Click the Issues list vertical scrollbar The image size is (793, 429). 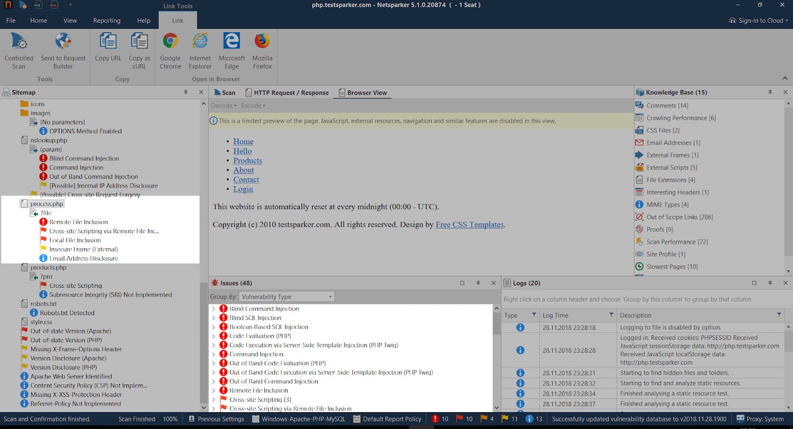coord(497,357)
